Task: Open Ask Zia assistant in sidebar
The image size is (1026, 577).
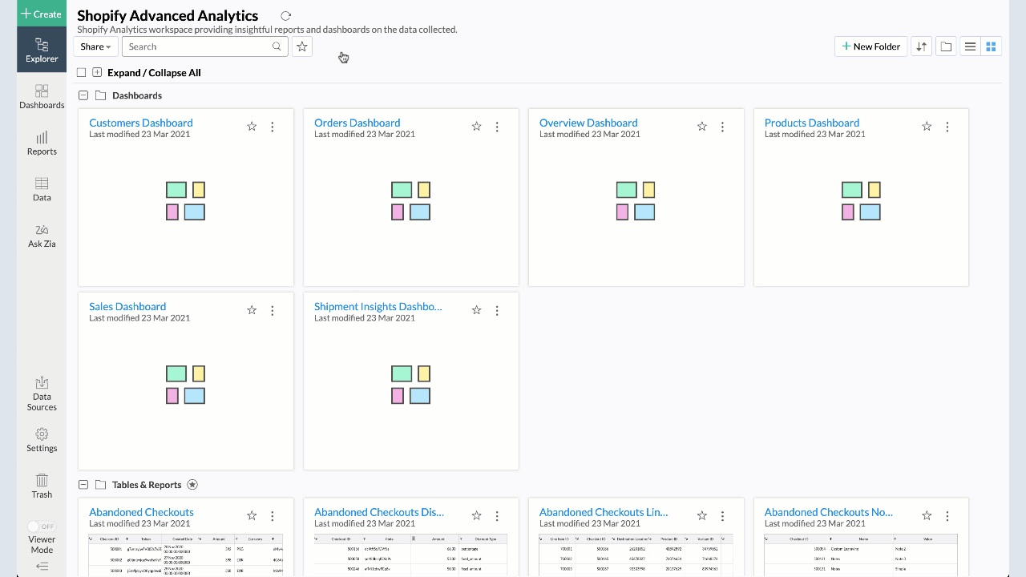Action: [x=42, y=236]
